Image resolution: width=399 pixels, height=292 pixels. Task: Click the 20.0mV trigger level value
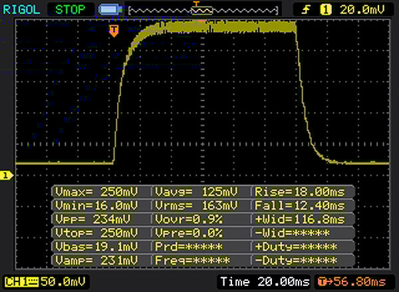[x=362, y=10]
